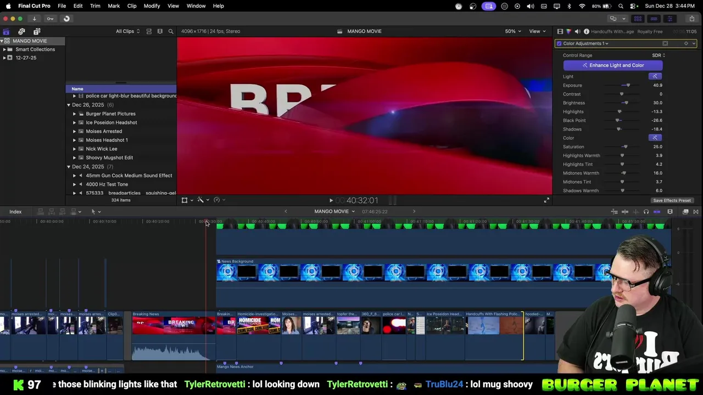
Task: Toggle the inspector show/hide sliders button
Action: point(669,19)
